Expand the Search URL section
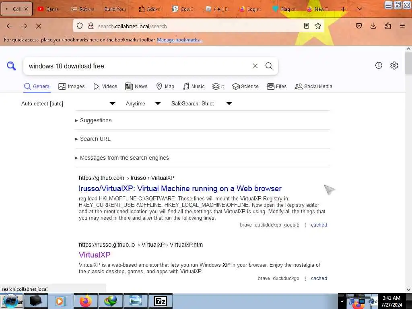This screenshot has height=309, width=412. 93,139
